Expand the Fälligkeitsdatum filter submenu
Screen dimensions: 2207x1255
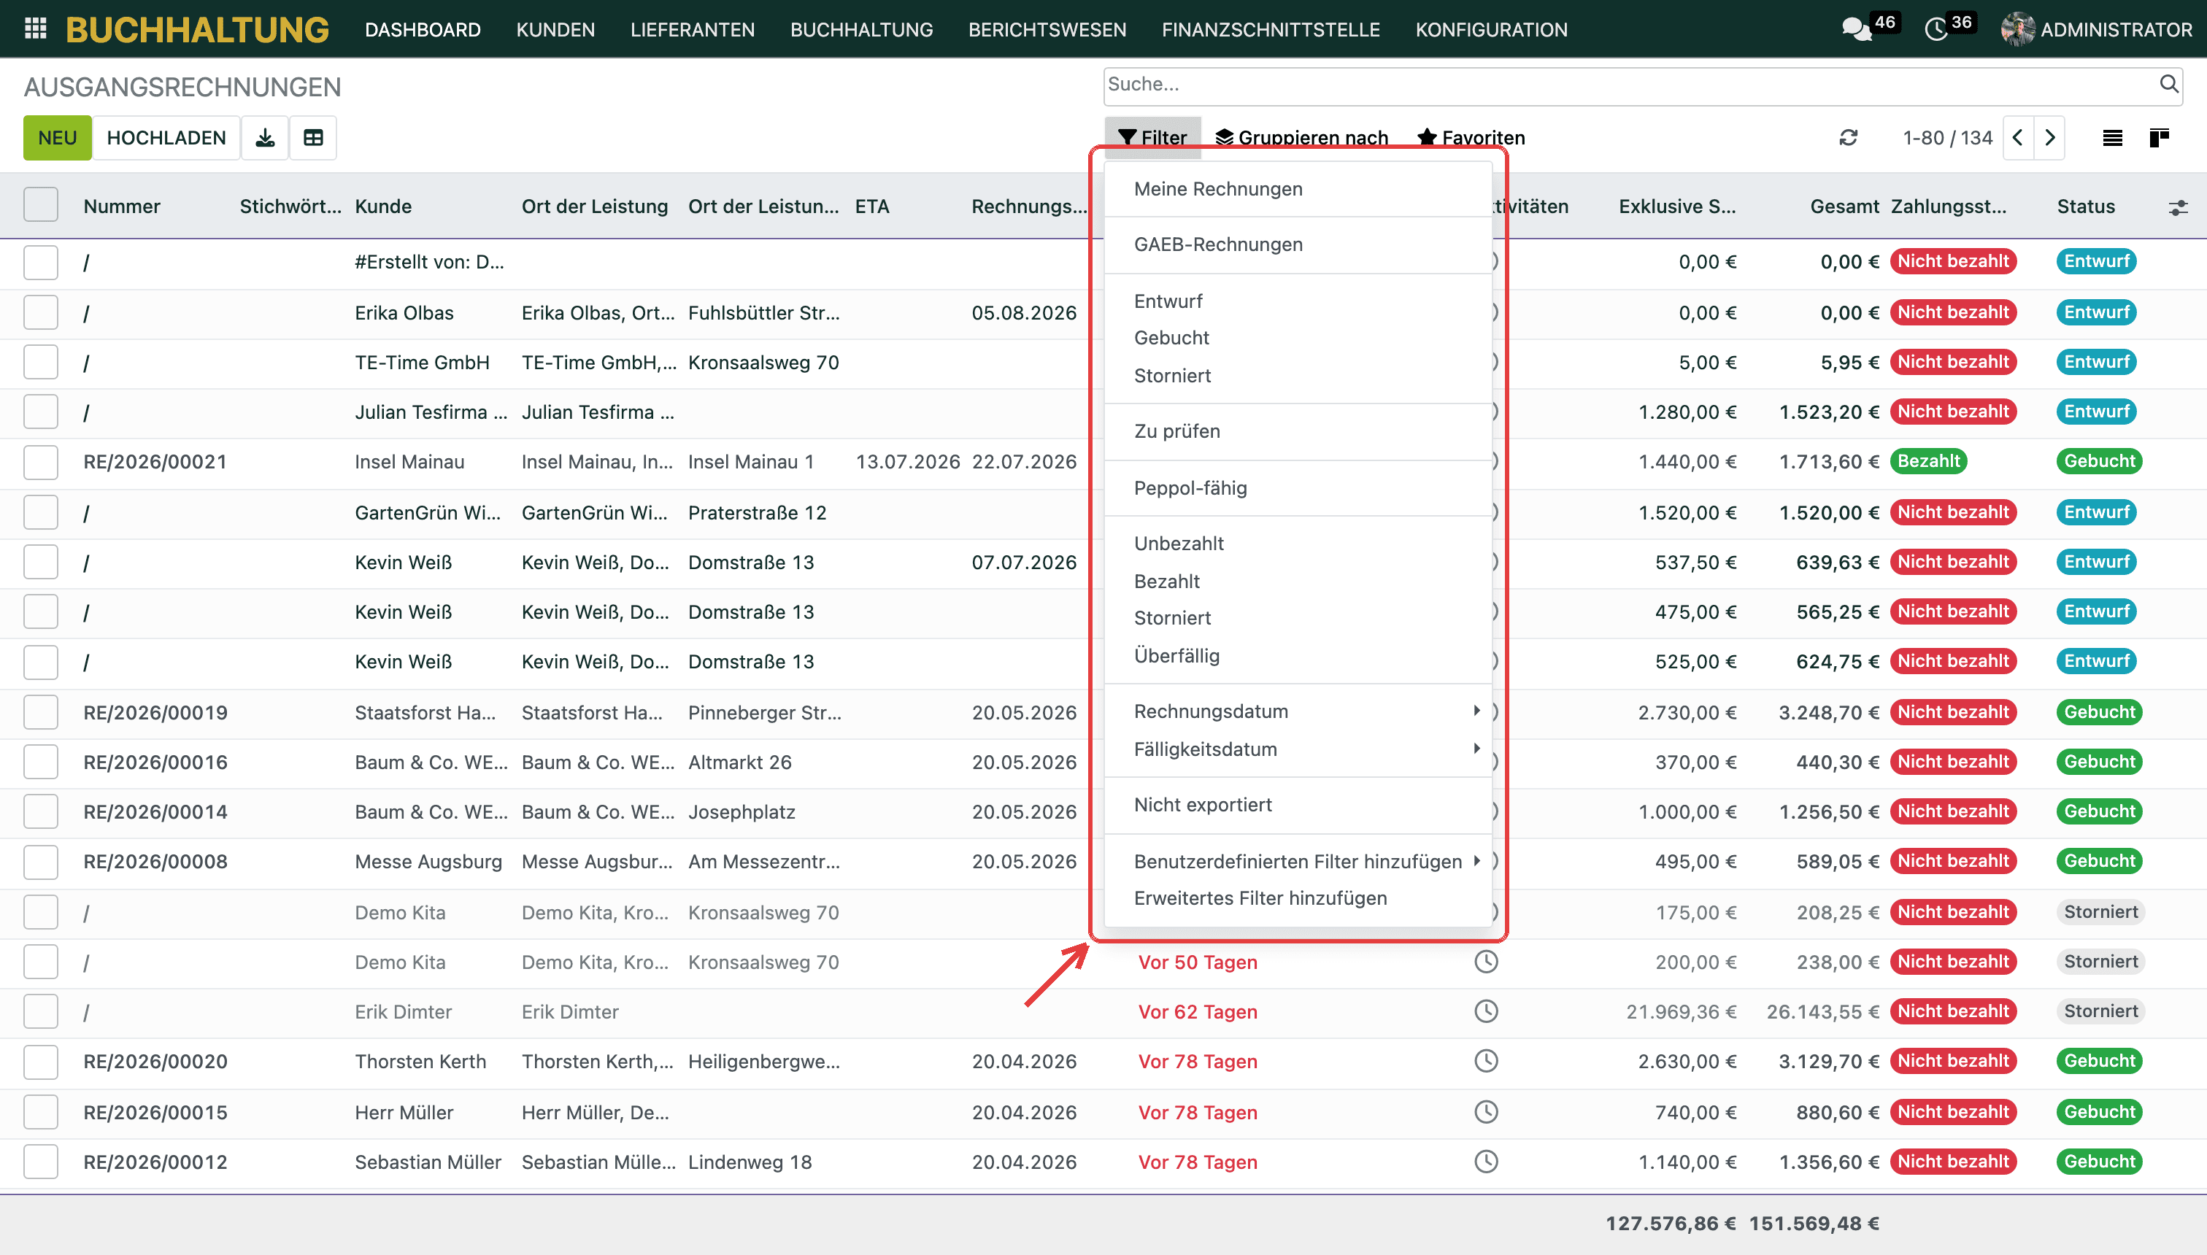tap(1298, 750)
